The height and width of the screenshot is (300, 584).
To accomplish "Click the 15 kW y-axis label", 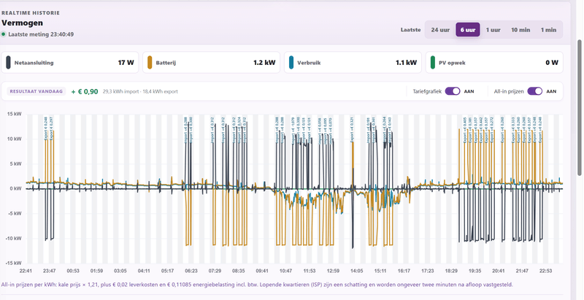I will [x=14, y=114].
